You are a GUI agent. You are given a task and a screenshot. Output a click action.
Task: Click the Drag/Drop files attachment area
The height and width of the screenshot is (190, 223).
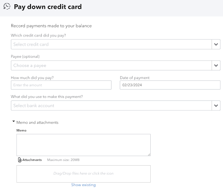[x=84, y=174]
